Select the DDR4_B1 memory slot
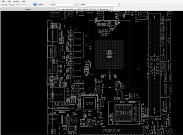 pyautogui.click(x=158, y=65)
